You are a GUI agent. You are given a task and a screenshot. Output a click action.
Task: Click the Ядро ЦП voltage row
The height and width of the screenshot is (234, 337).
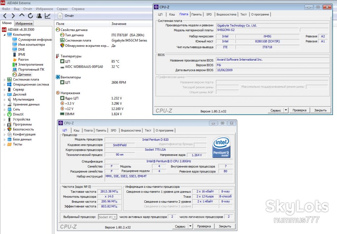click(91, 98)
